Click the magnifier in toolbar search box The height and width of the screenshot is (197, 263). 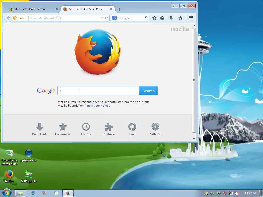point(146,18)
